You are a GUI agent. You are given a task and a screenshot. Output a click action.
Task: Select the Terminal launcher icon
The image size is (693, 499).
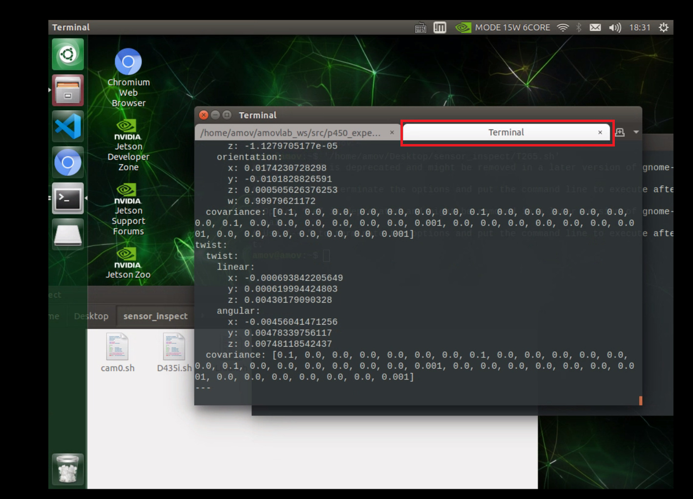(x=68, y=198)
